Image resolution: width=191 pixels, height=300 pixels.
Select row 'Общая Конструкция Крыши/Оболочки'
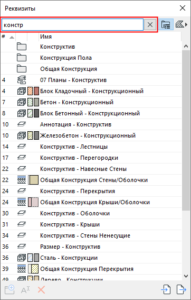[x=91, y=202]
